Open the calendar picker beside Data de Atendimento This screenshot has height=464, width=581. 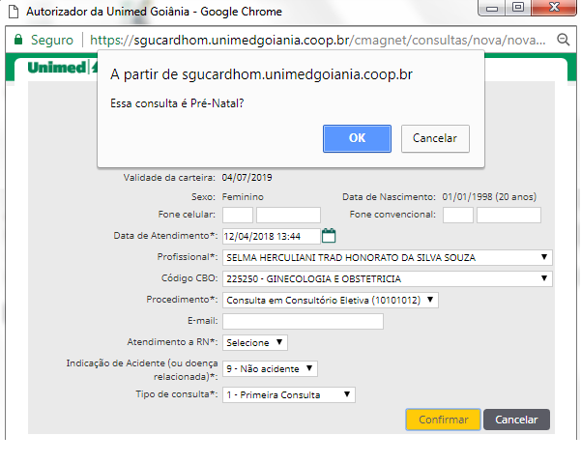328,235
